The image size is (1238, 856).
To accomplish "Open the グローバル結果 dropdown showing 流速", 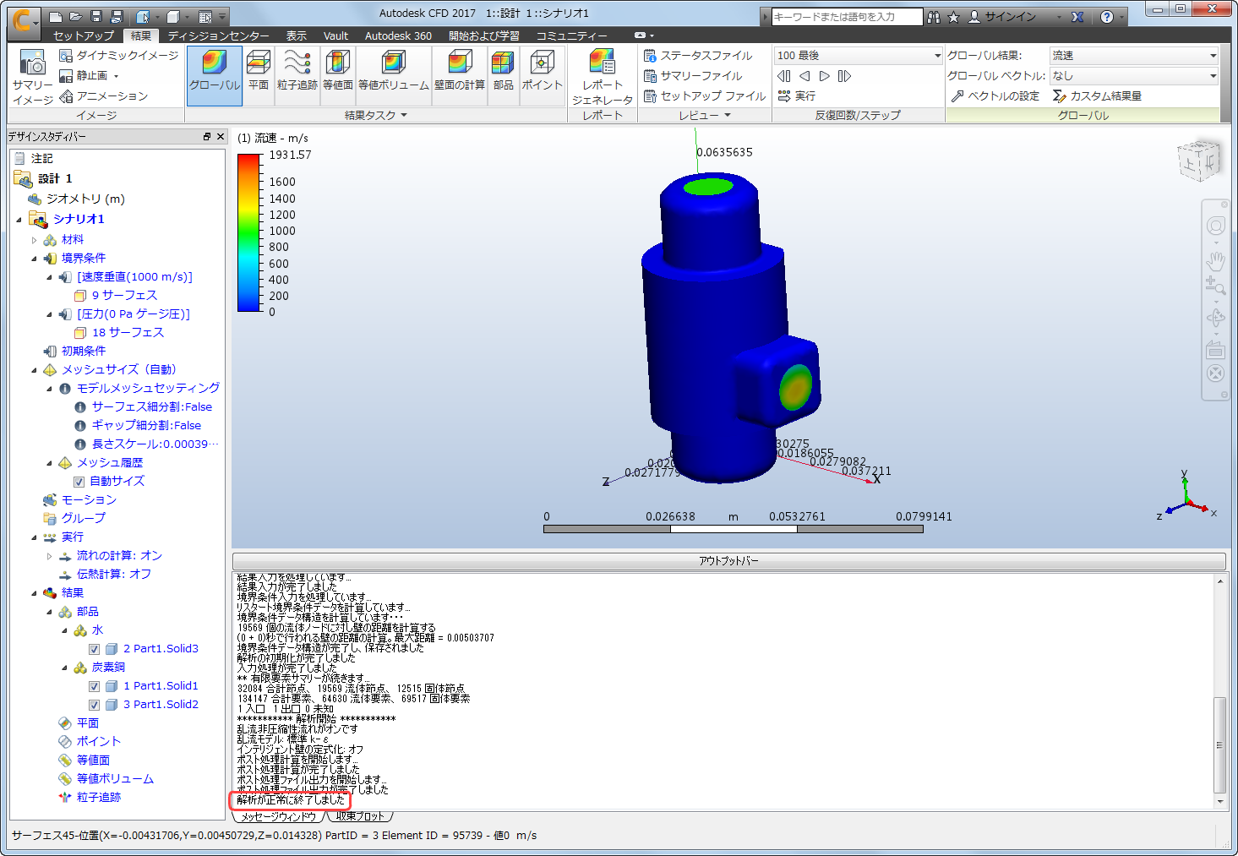I will coord(1134,56).
